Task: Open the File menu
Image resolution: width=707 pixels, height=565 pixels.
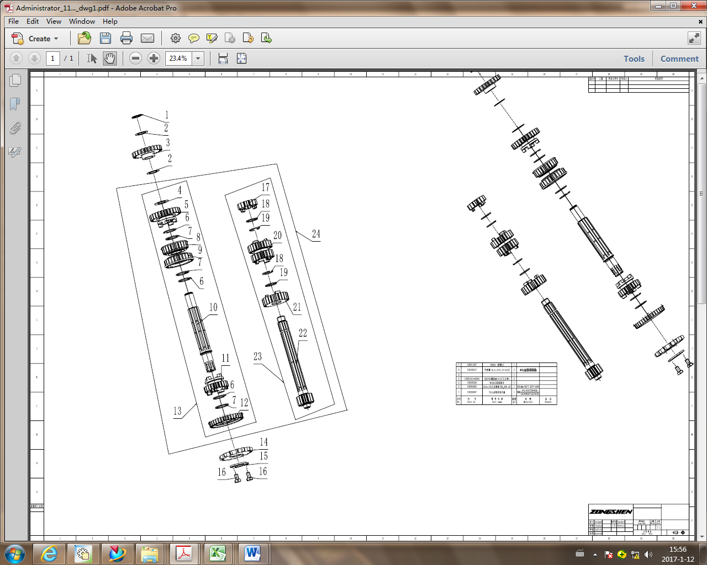Action: [x=13, y=21]
